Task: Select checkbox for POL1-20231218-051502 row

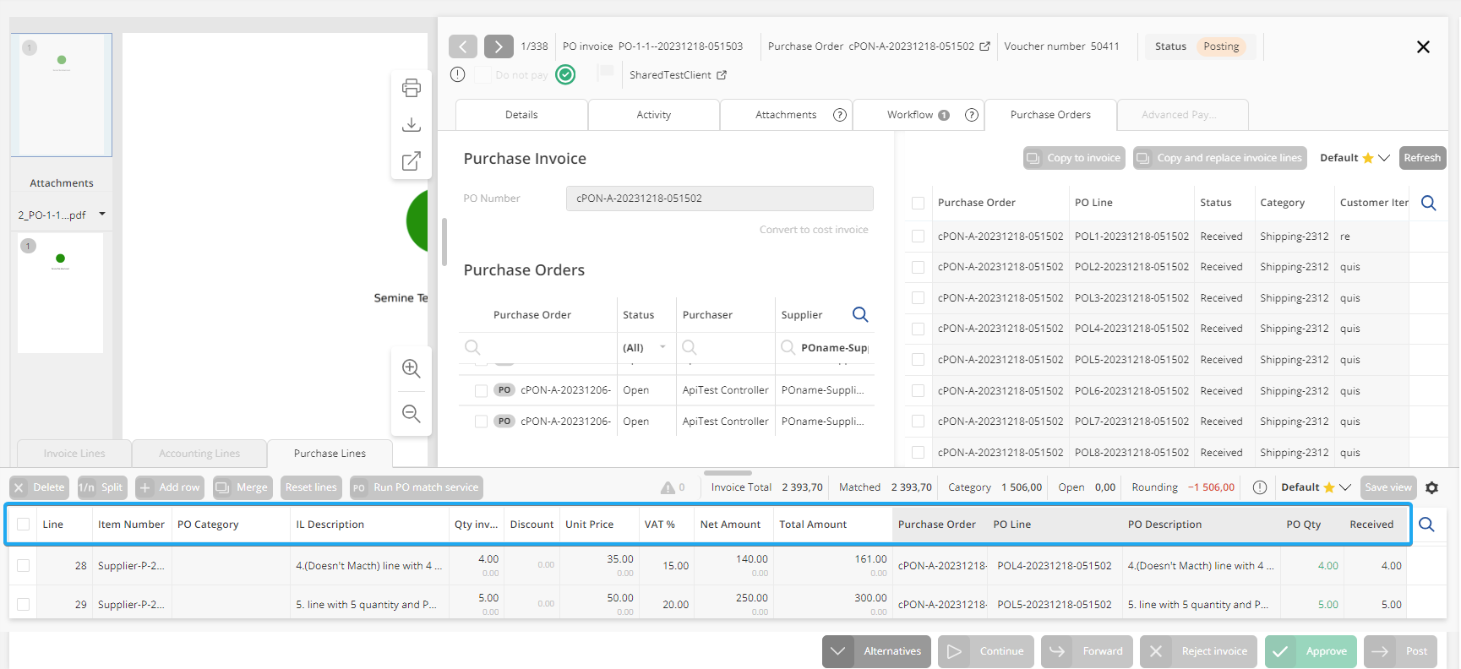Action: point(918,237)
